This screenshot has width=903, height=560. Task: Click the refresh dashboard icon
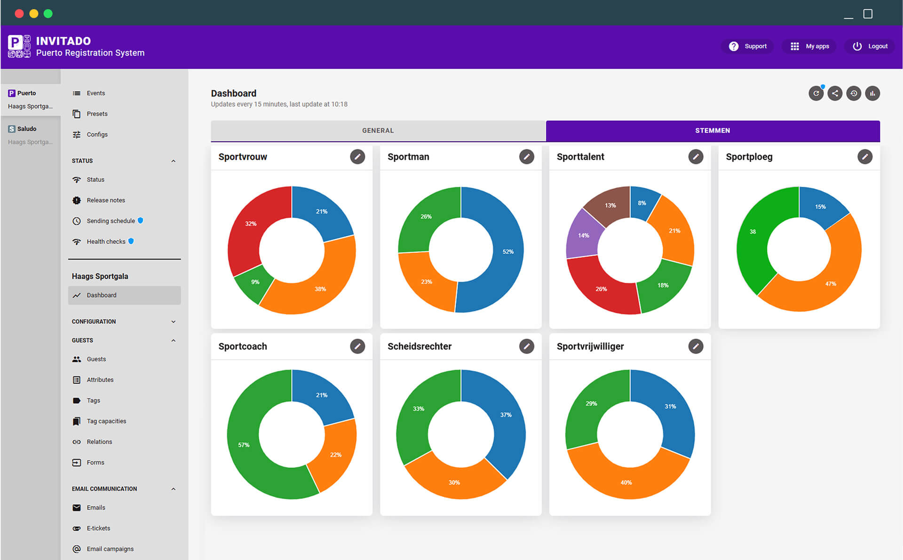click(816, 94)
